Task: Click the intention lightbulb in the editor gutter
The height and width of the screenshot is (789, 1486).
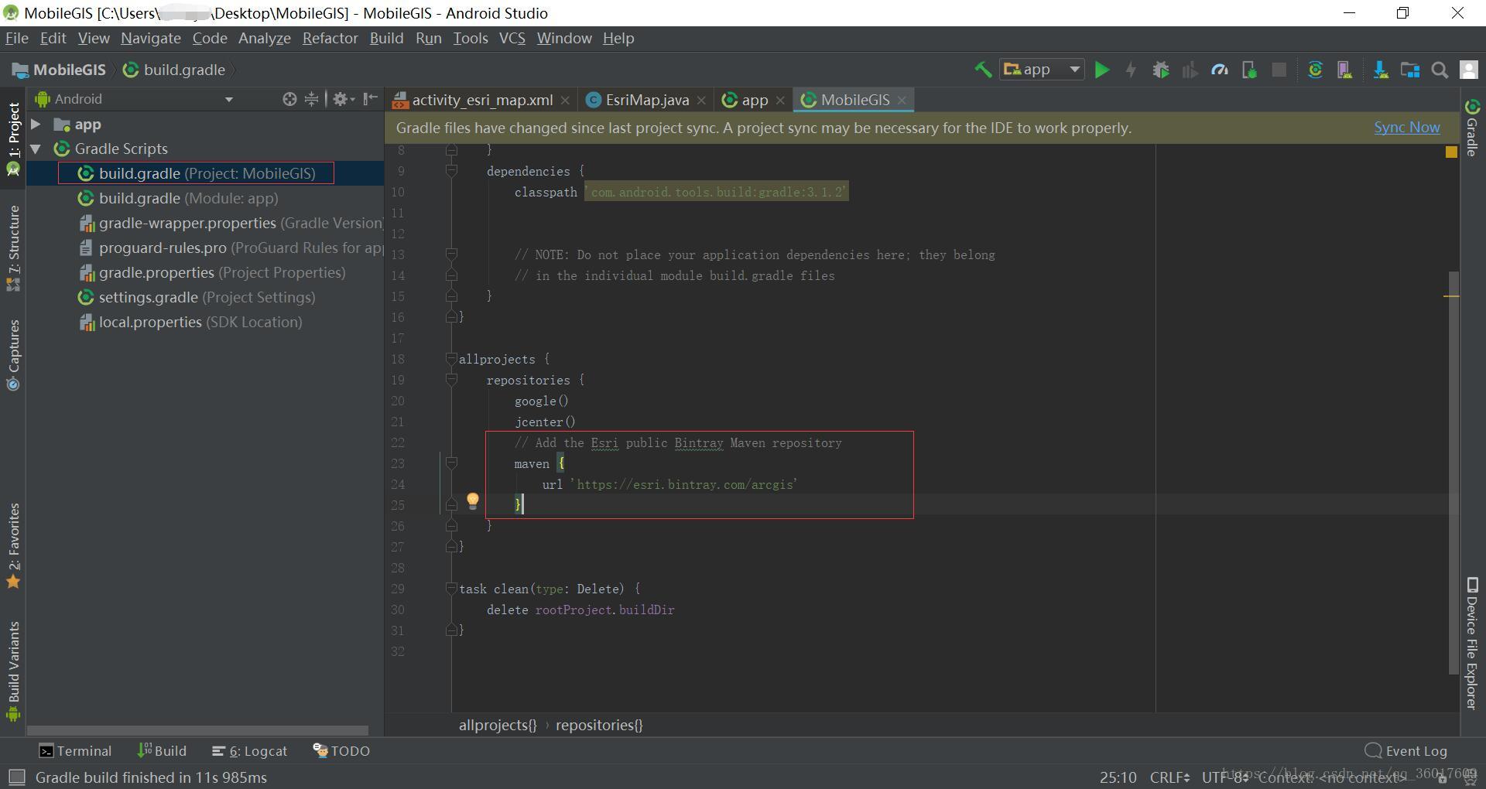Action: coord(472,501)
